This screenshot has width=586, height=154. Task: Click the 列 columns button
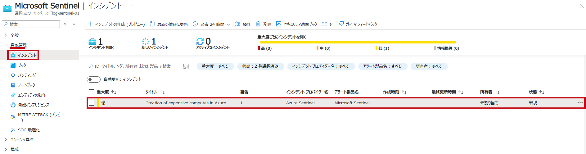pos(328,24)
